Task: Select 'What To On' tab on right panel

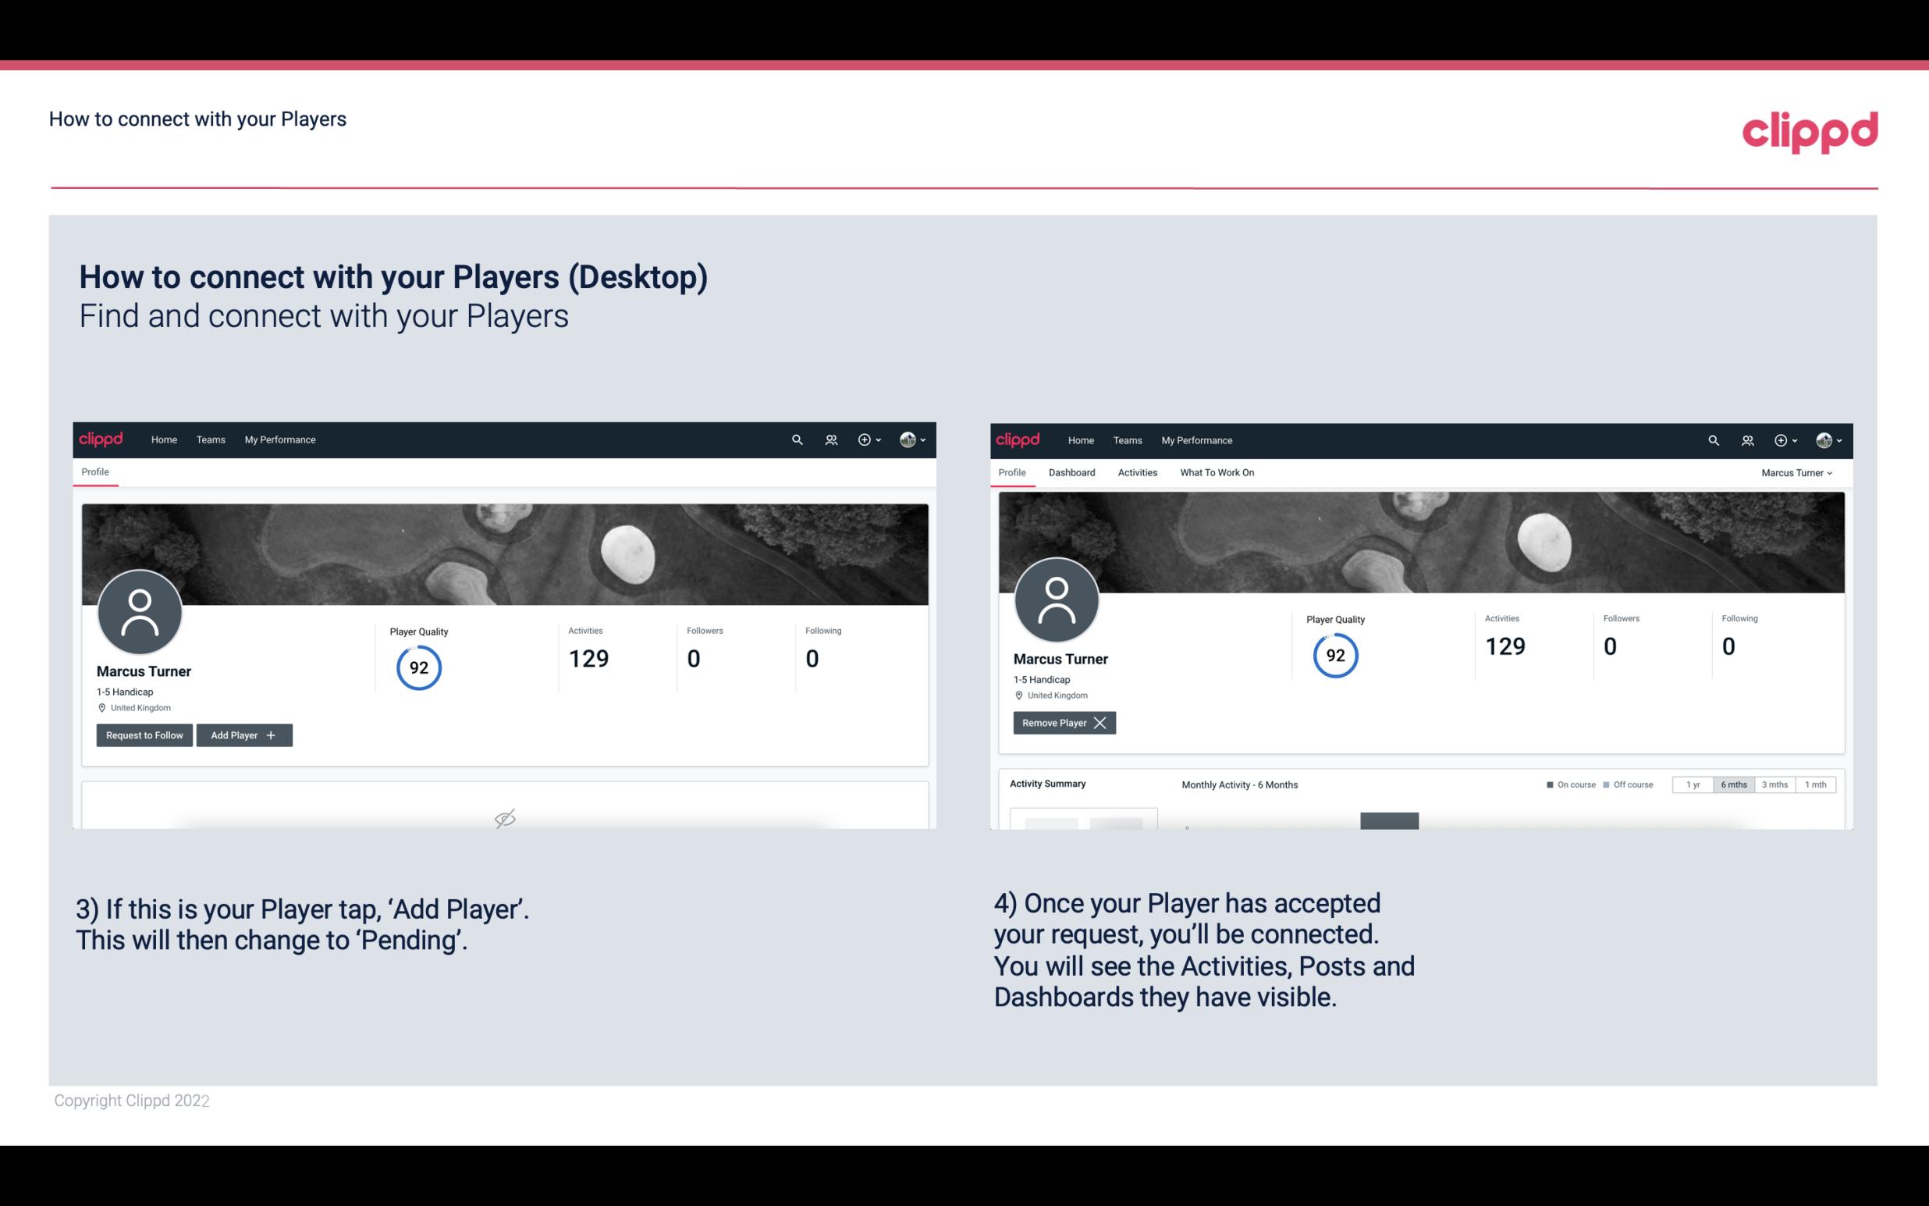Action: click(1217, 472)
